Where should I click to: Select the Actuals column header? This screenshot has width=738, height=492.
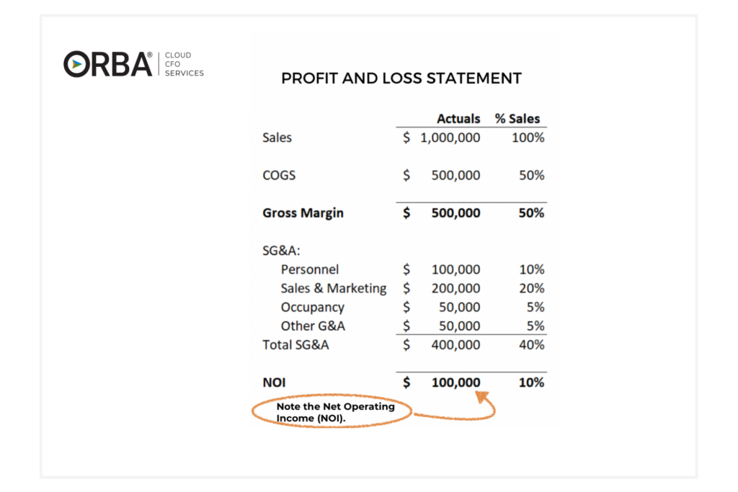coord(458,119)
